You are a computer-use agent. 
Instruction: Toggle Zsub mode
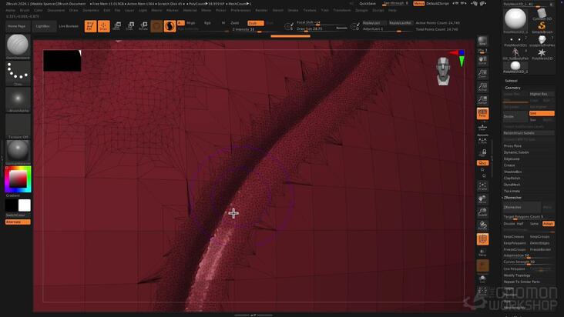255,23
